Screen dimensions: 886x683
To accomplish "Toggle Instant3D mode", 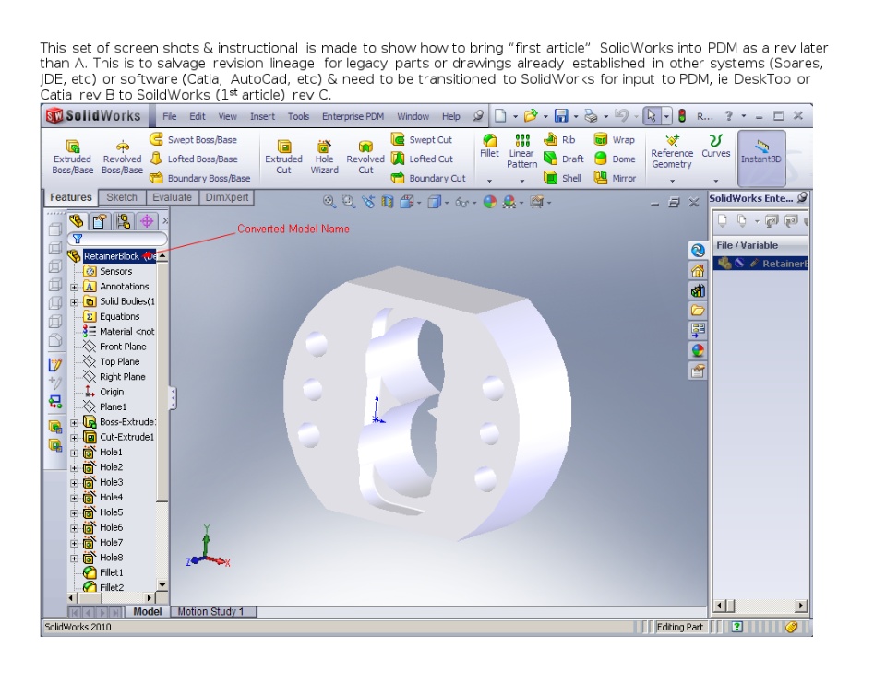I will click(761, 158).
